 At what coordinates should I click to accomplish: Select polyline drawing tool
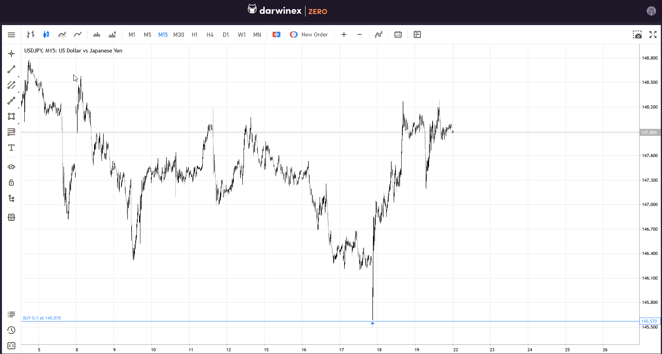tap(11, 101)
